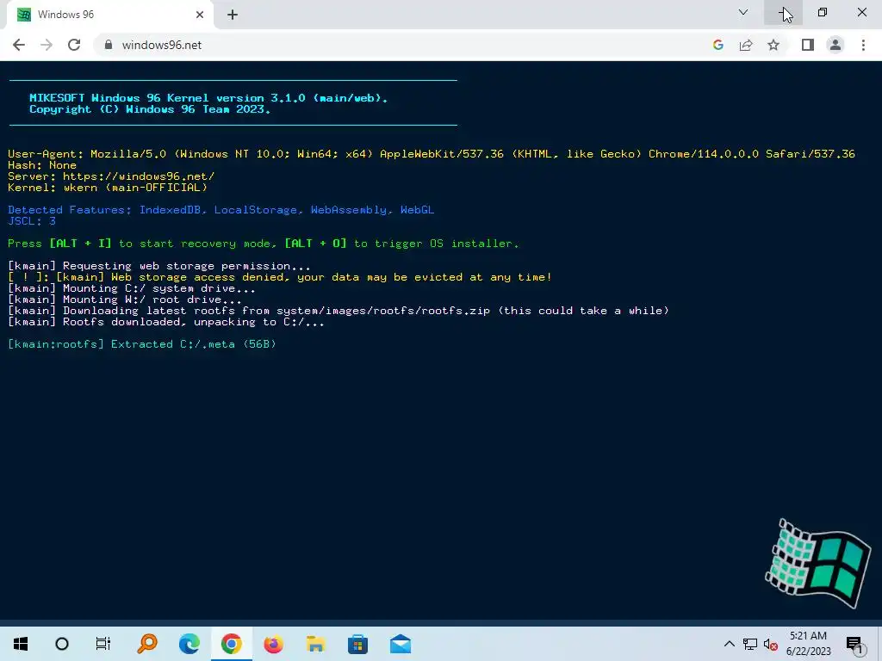Screen dimensions: 882x661
Task: Click the muted volume tray icon
Action: [x=771, y=644]
